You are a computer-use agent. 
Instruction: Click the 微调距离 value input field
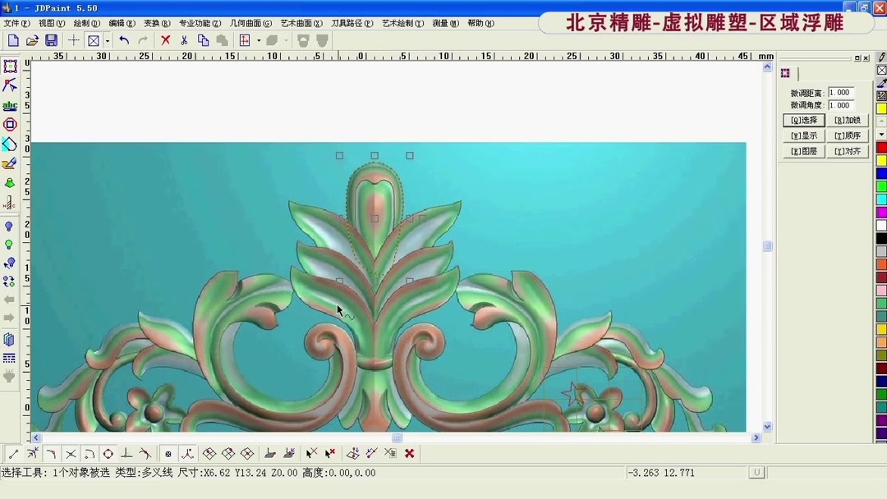842,93
